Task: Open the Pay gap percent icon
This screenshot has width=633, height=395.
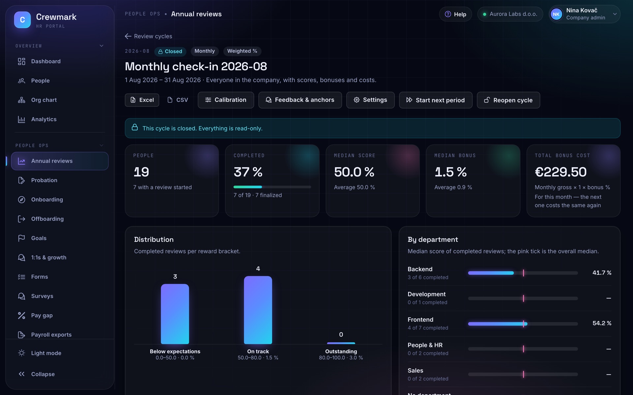Action: coord(21,316)
